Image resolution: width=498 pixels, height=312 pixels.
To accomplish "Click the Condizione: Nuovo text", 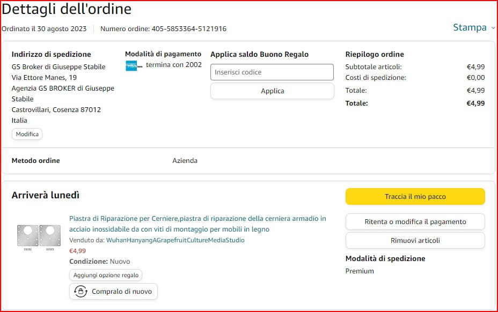I will (x=100, y=262).
